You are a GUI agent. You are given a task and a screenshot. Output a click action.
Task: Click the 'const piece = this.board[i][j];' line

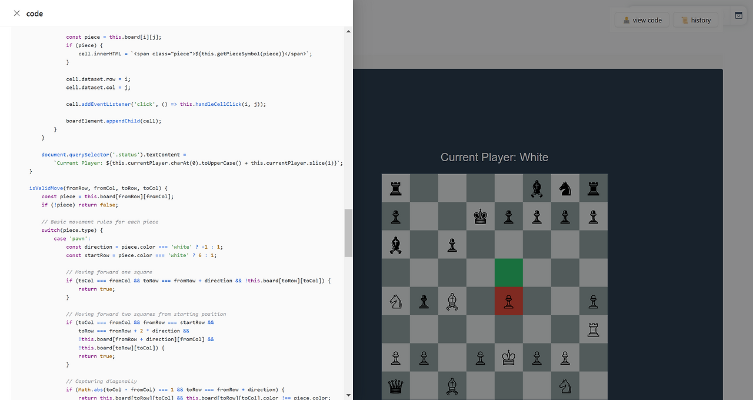[x=114, y=37]
